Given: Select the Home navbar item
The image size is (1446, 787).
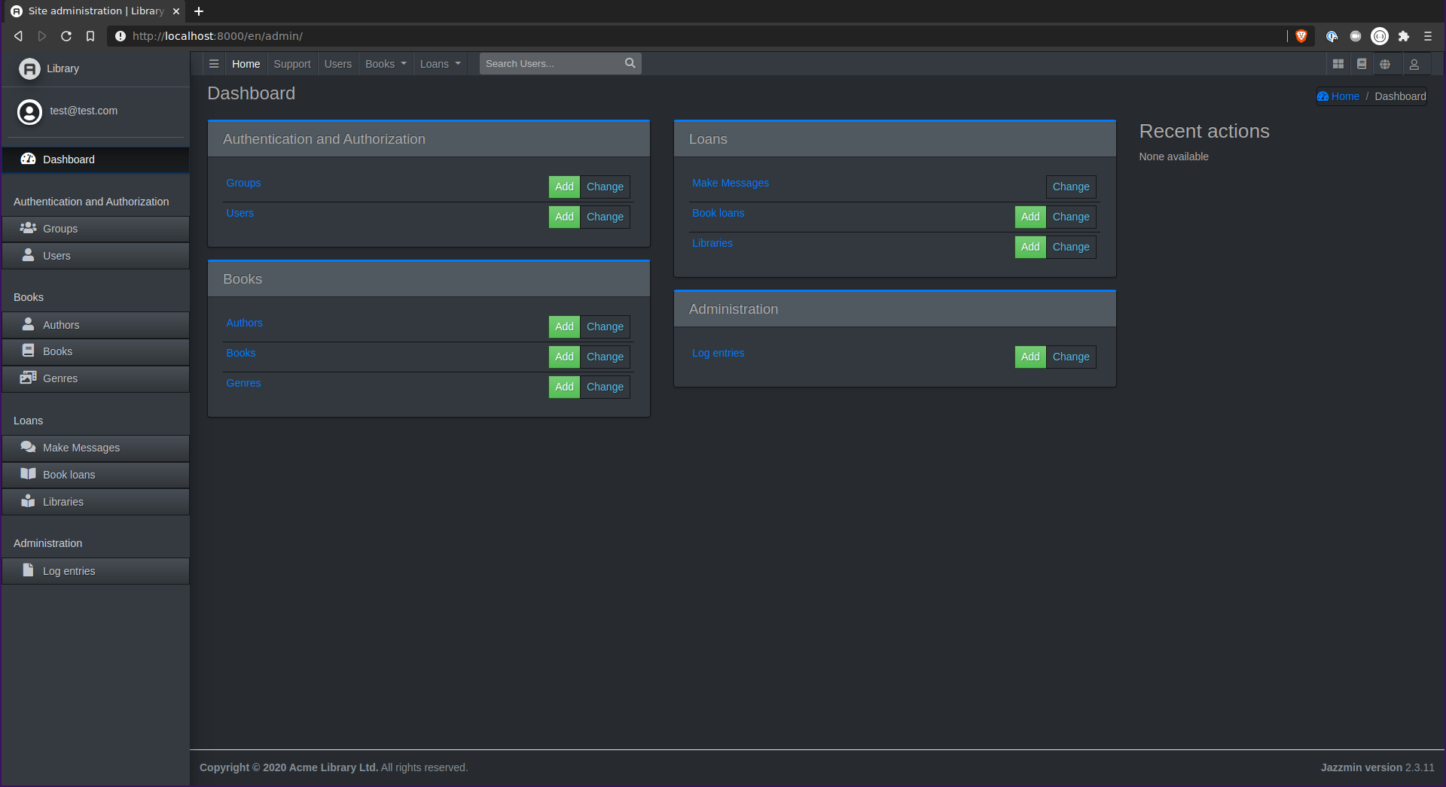Looking at the screenshot, I should pyautogui.click(x=246, y=64).
